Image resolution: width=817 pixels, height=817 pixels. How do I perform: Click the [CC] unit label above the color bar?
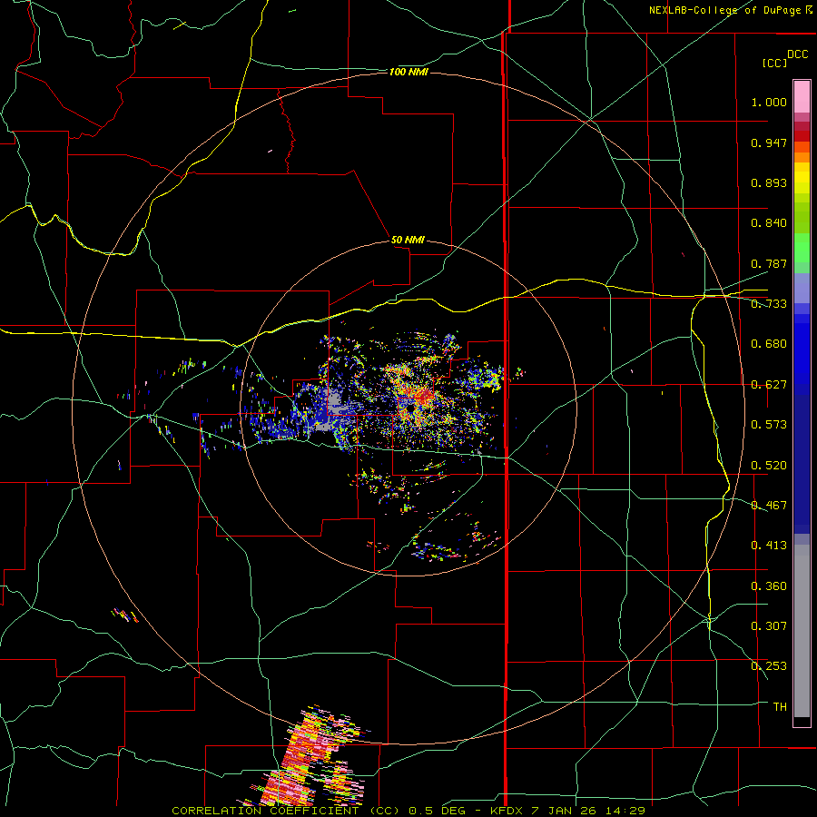coord(774,63)
